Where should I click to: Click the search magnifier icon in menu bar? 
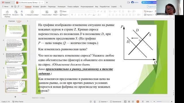[x=121, y=7]
